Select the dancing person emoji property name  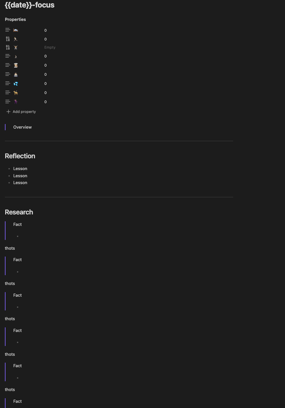pyautogui.click(x=16, y=102)
